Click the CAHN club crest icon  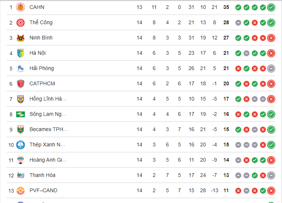pos(21,7)
